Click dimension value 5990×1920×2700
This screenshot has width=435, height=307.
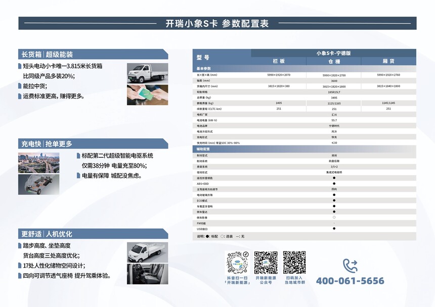pos(334,75)
